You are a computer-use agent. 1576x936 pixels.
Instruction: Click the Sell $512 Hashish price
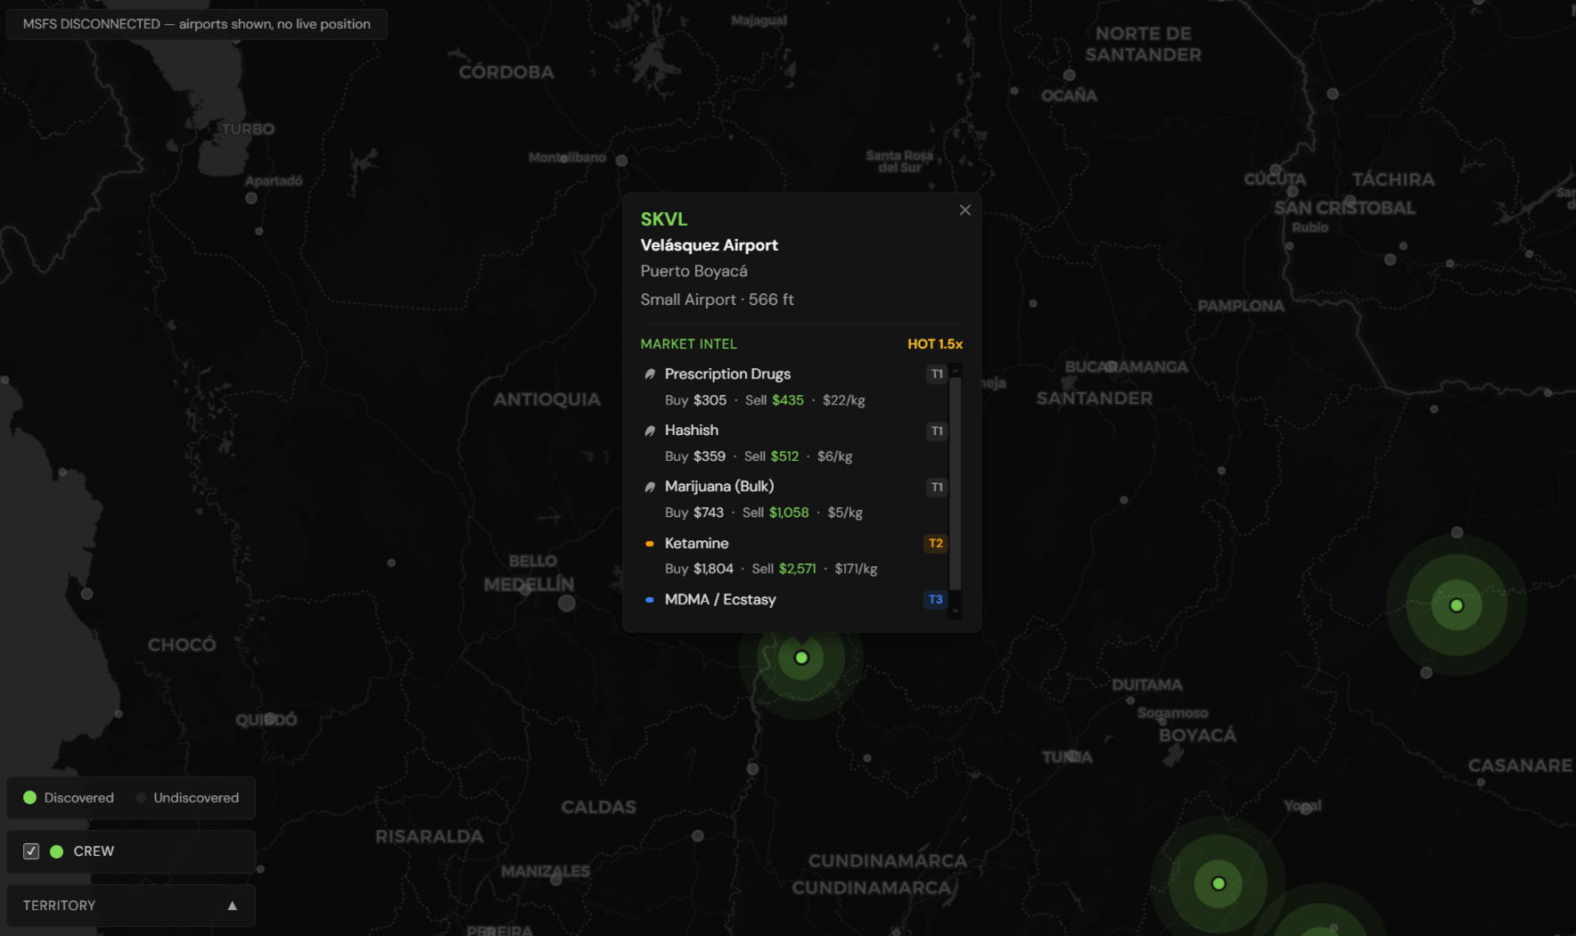[772, 456]
